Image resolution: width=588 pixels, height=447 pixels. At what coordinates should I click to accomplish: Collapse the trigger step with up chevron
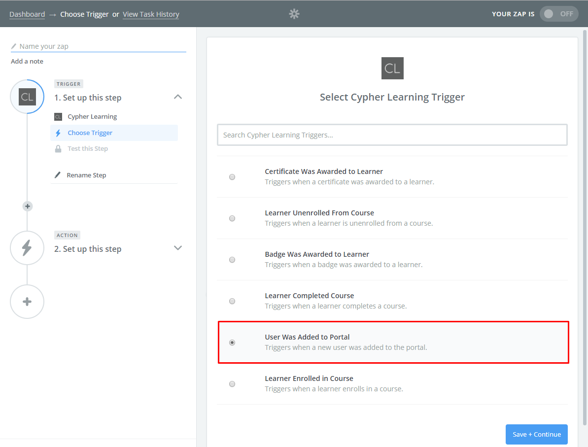pos(178,97)
